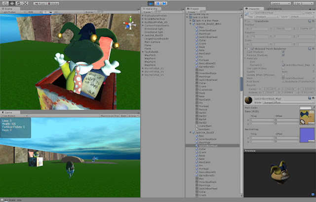
Task: Toggle the scene skybox overlay icon
Action: (x=51, y=12)
